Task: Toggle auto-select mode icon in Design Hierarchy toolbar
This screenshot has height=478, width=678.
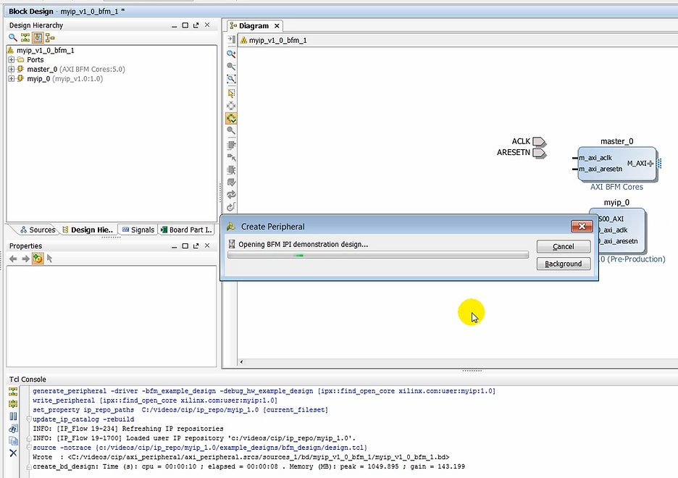Action: (38, 37)
